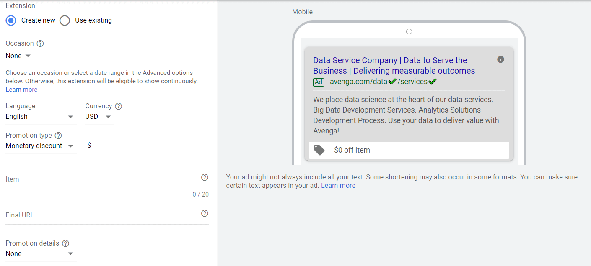Screen dimensions: 591x266
Task: Click the Ad badge in preview
Action: tap(319, 82)
